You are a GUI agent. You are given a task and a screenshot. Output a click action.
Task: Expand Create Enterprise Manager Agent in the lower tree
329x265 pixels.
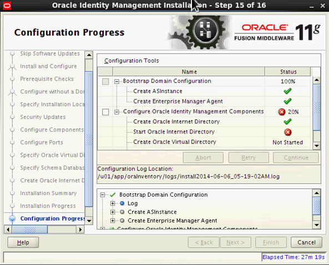113,221
